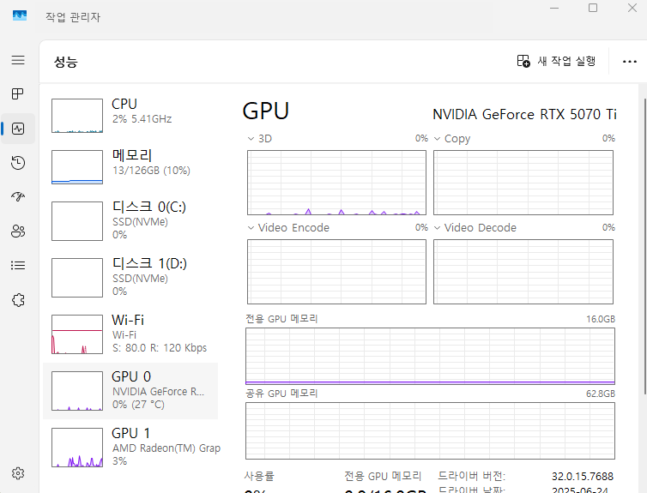The height and width of the screenshot is (493, 647).
Task: Open the more options ellipsis menu
Action: 630,62
